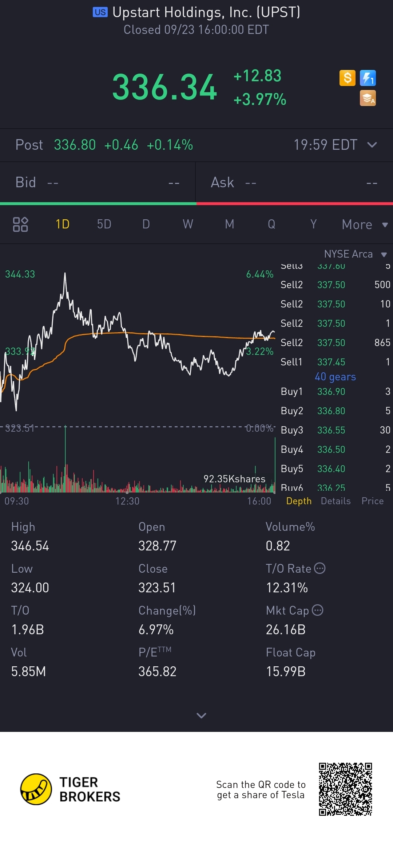
Task: Select the Details tab
Action: 336,501
